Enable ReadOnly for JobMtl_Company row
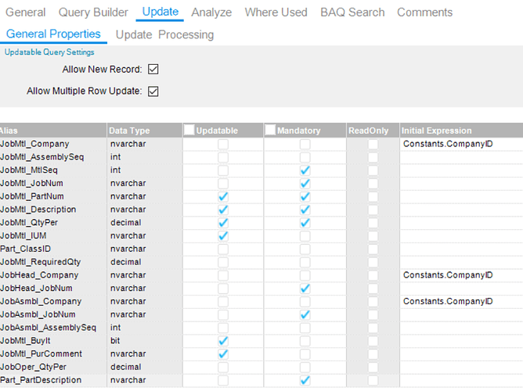The height and width of the screenshot is (391, 523). (x=373, y=144)
